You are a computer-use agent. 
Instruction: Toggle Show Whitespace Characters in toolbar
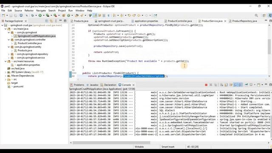(108, 15)
